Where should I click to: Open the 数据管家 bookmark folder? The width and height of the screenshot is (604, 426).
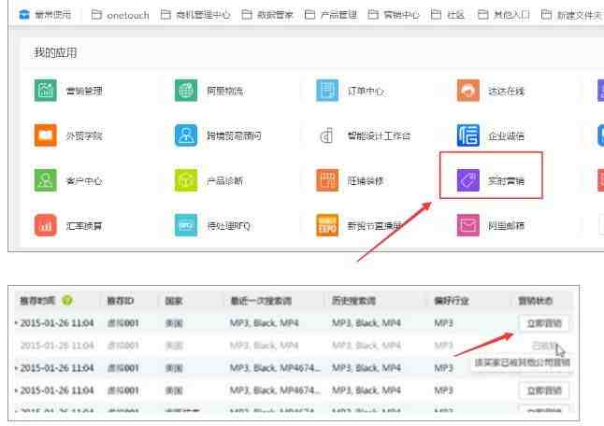coord(267,15)
